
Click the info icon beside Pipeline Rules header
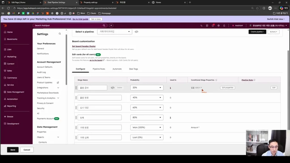[x=255, y=80]
